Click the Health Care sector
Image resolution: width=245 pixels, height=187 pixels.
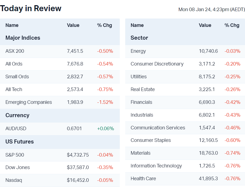[x=143, y=179]
